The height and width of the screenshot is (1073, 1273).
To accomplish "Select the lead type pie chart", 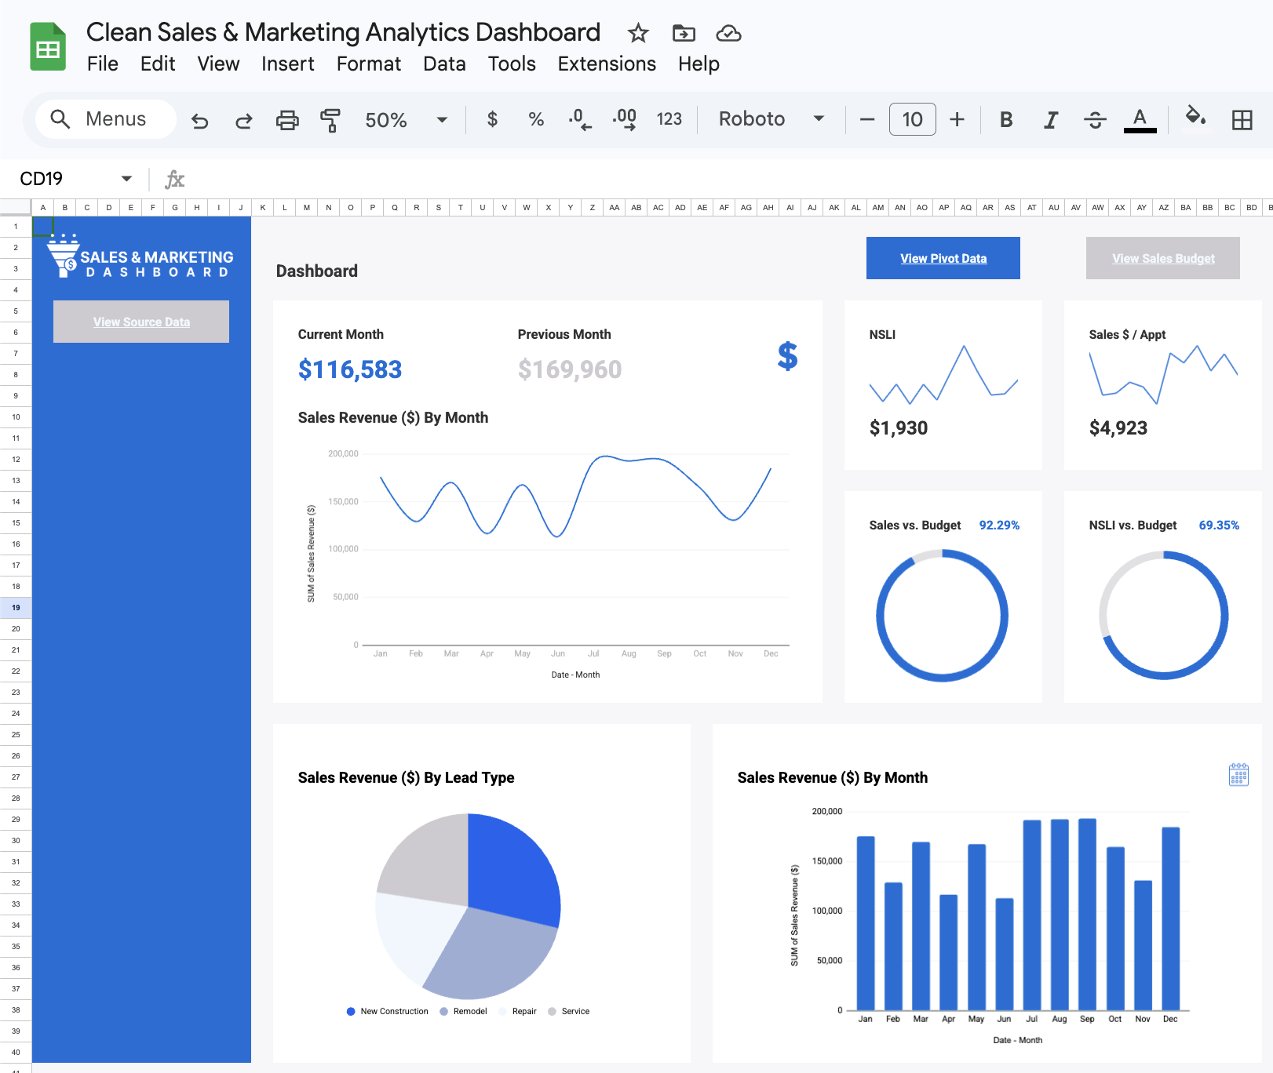I will tap(468, 906).
